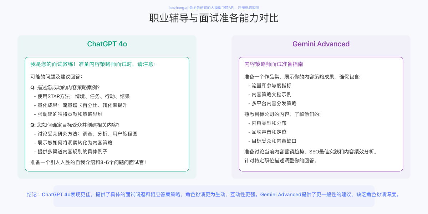
Task: Click question 您如何确定目标受众并创建相关内容
Action: click(75, 125)
